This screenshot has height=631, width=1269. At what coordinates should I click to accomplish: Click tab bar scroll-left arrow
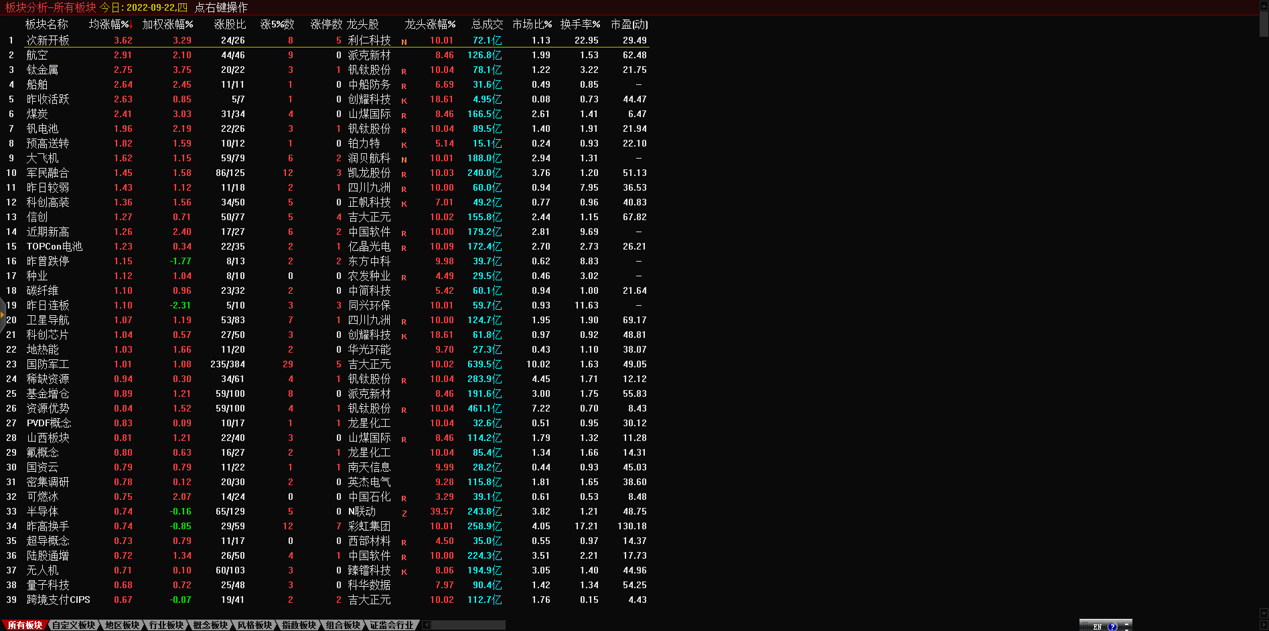426,625
